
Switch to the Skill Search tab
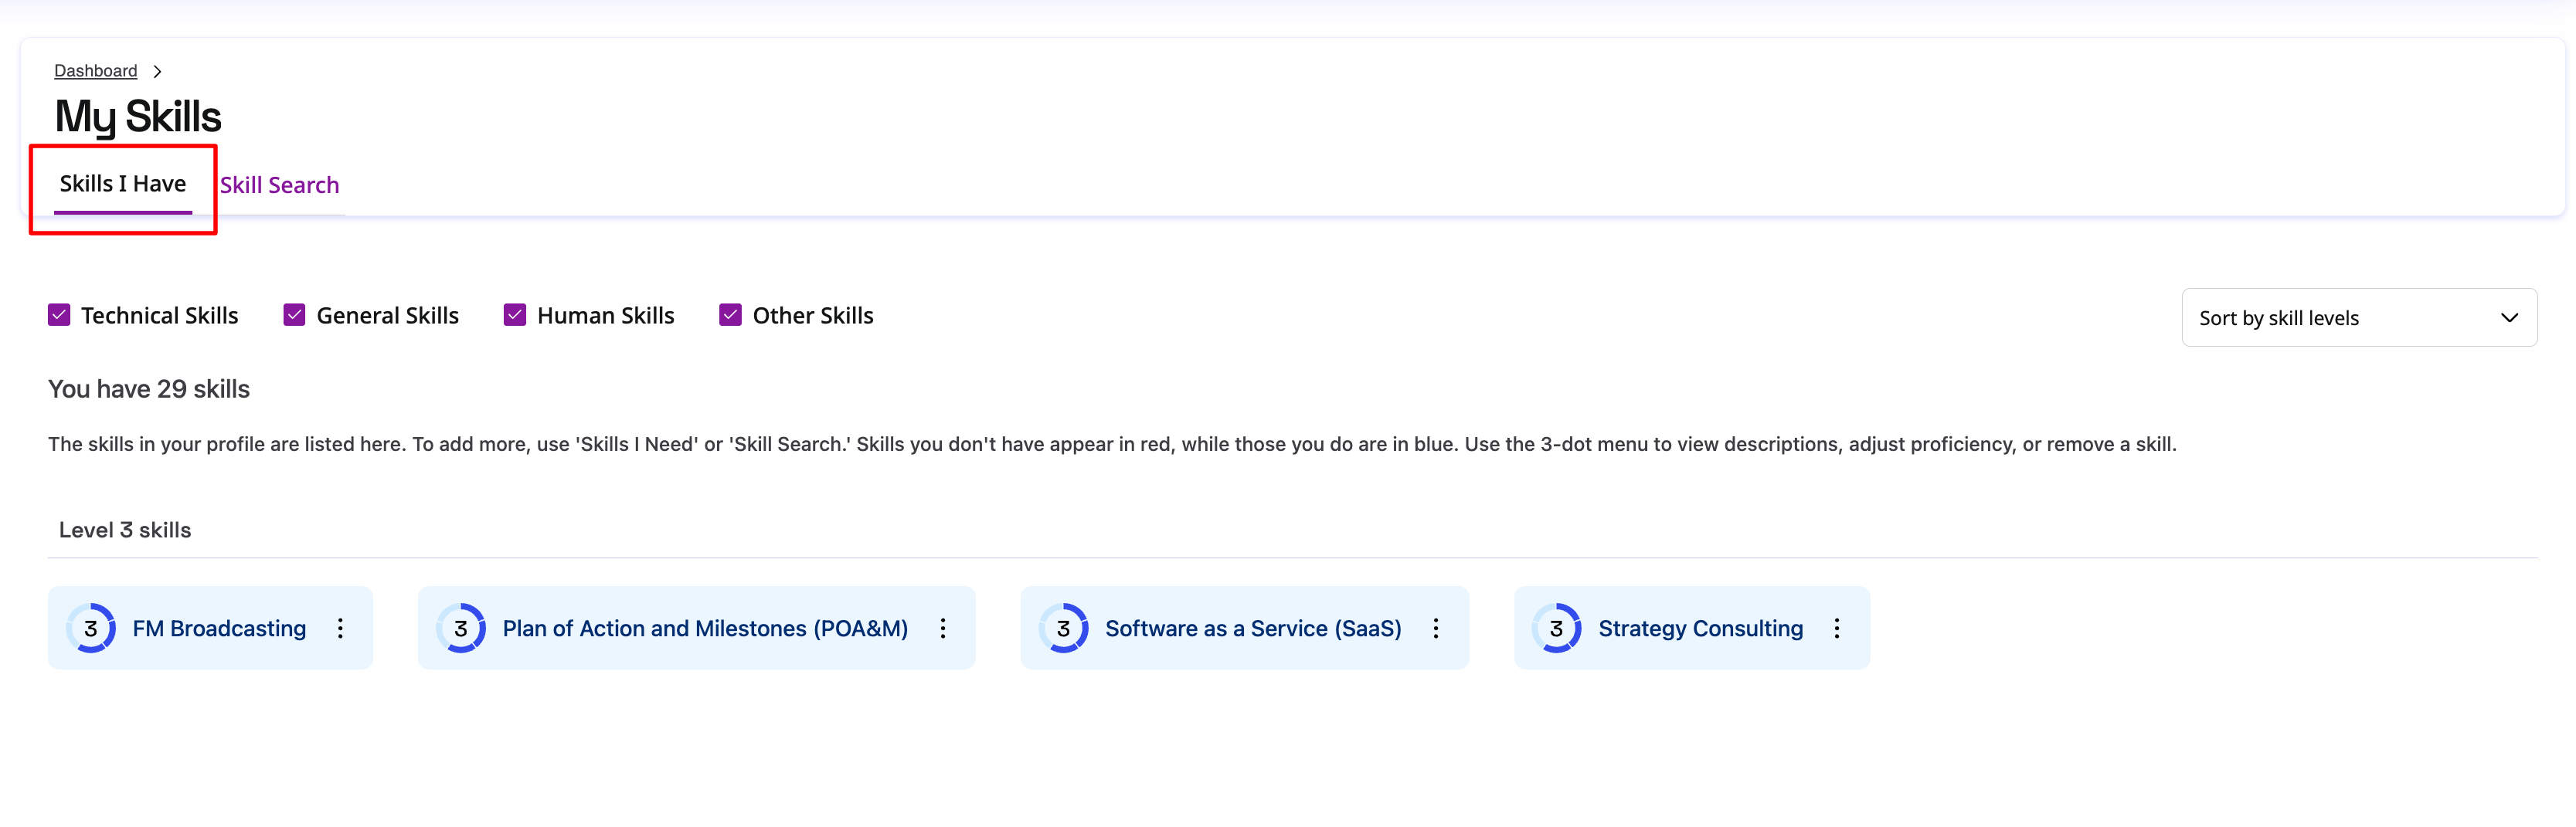click(x=279, y=186)
